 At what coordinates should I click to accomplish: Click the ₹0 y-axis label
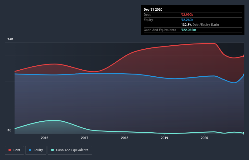(x=9, y=130)
